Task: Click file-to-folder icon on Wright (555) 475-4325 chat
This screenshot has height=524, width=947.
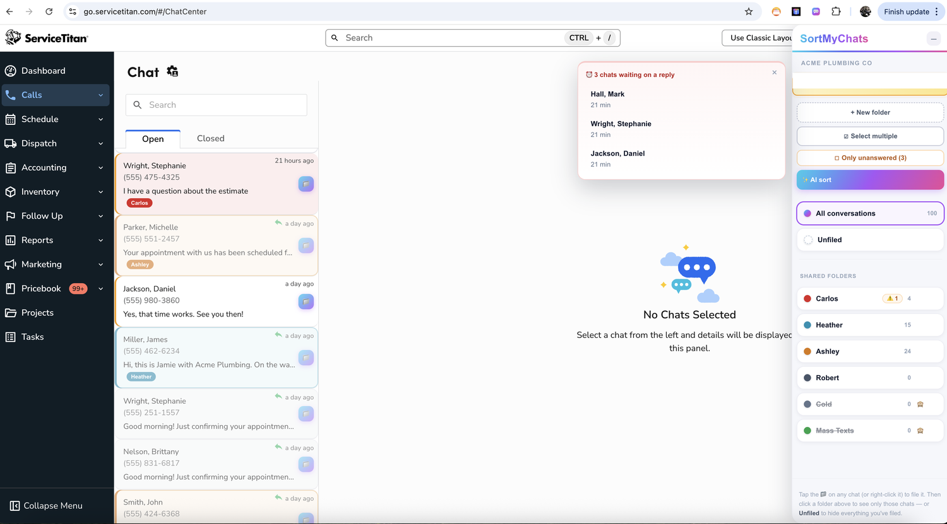Action: coord(306,184)
